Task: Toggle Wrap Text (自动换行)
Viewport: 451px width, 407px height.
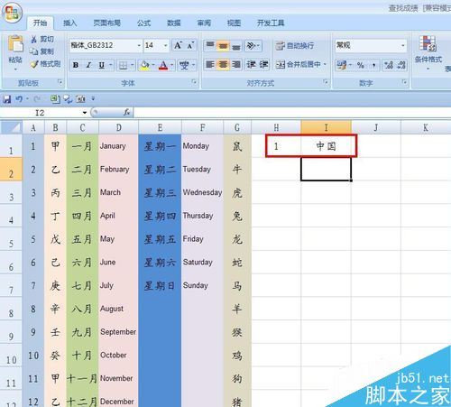Action: [295, 46]
